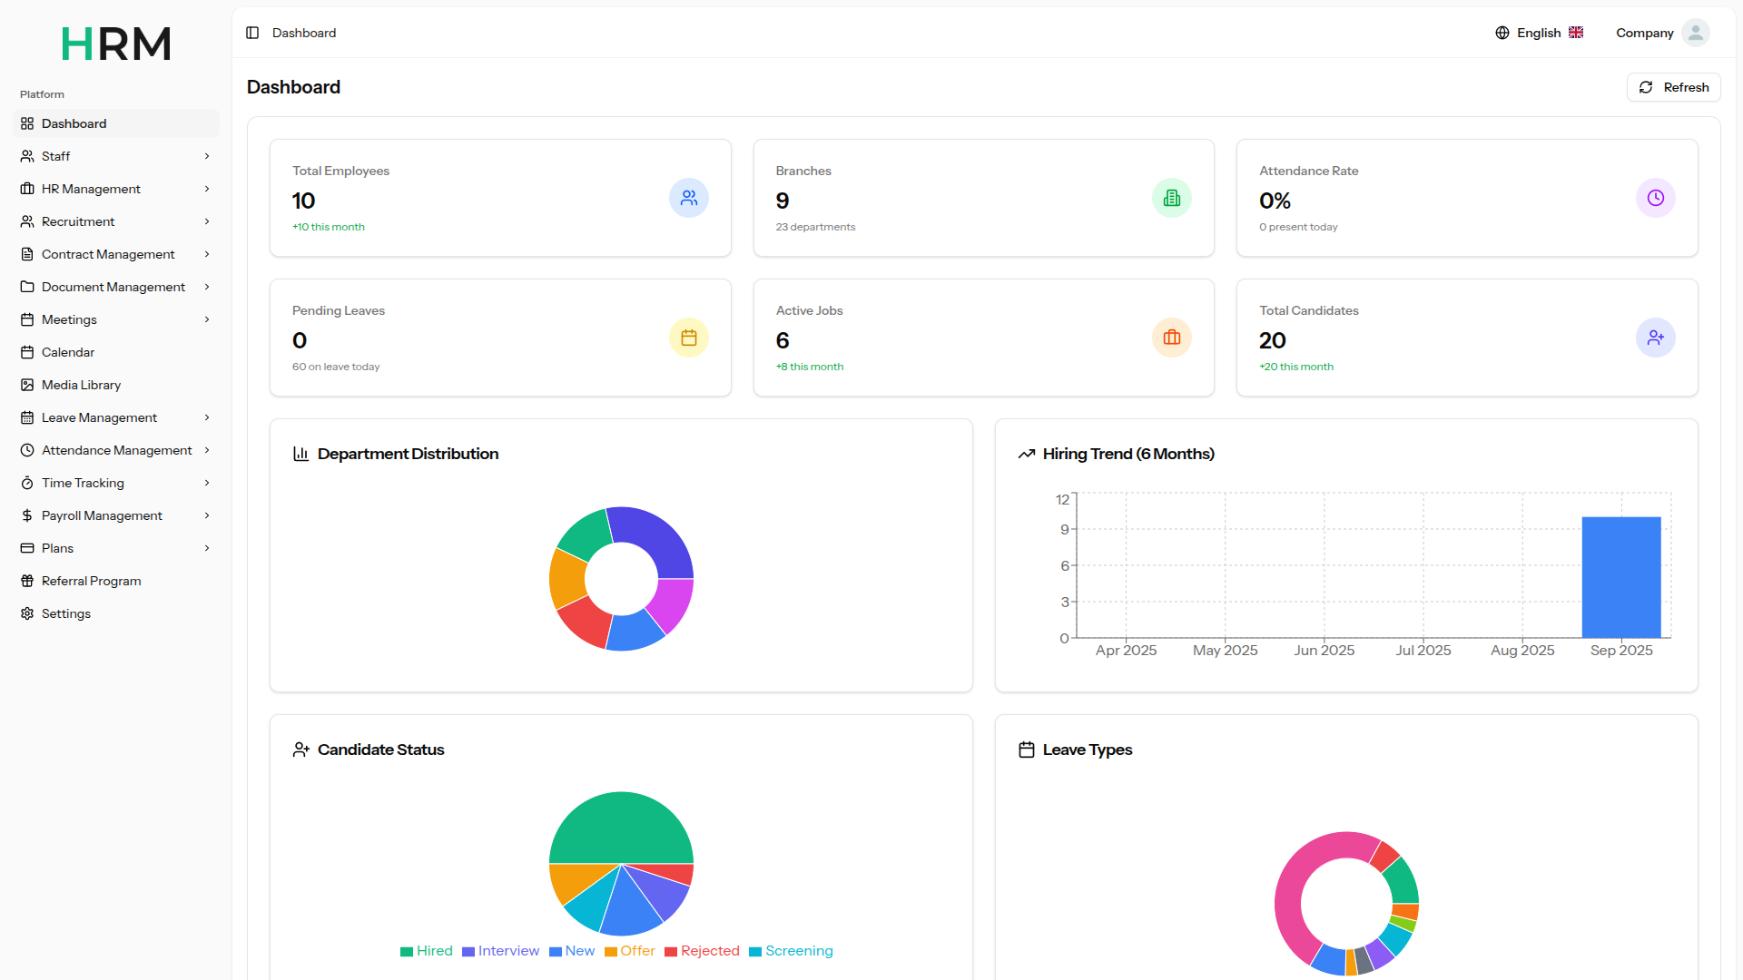Open the Company profile avatar
Screen dimensions: 1743x980
coord(1696,33)
